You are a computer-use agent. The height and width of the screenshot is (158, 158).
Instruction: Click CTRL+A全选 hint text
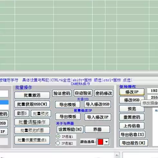tap(61, 80)
